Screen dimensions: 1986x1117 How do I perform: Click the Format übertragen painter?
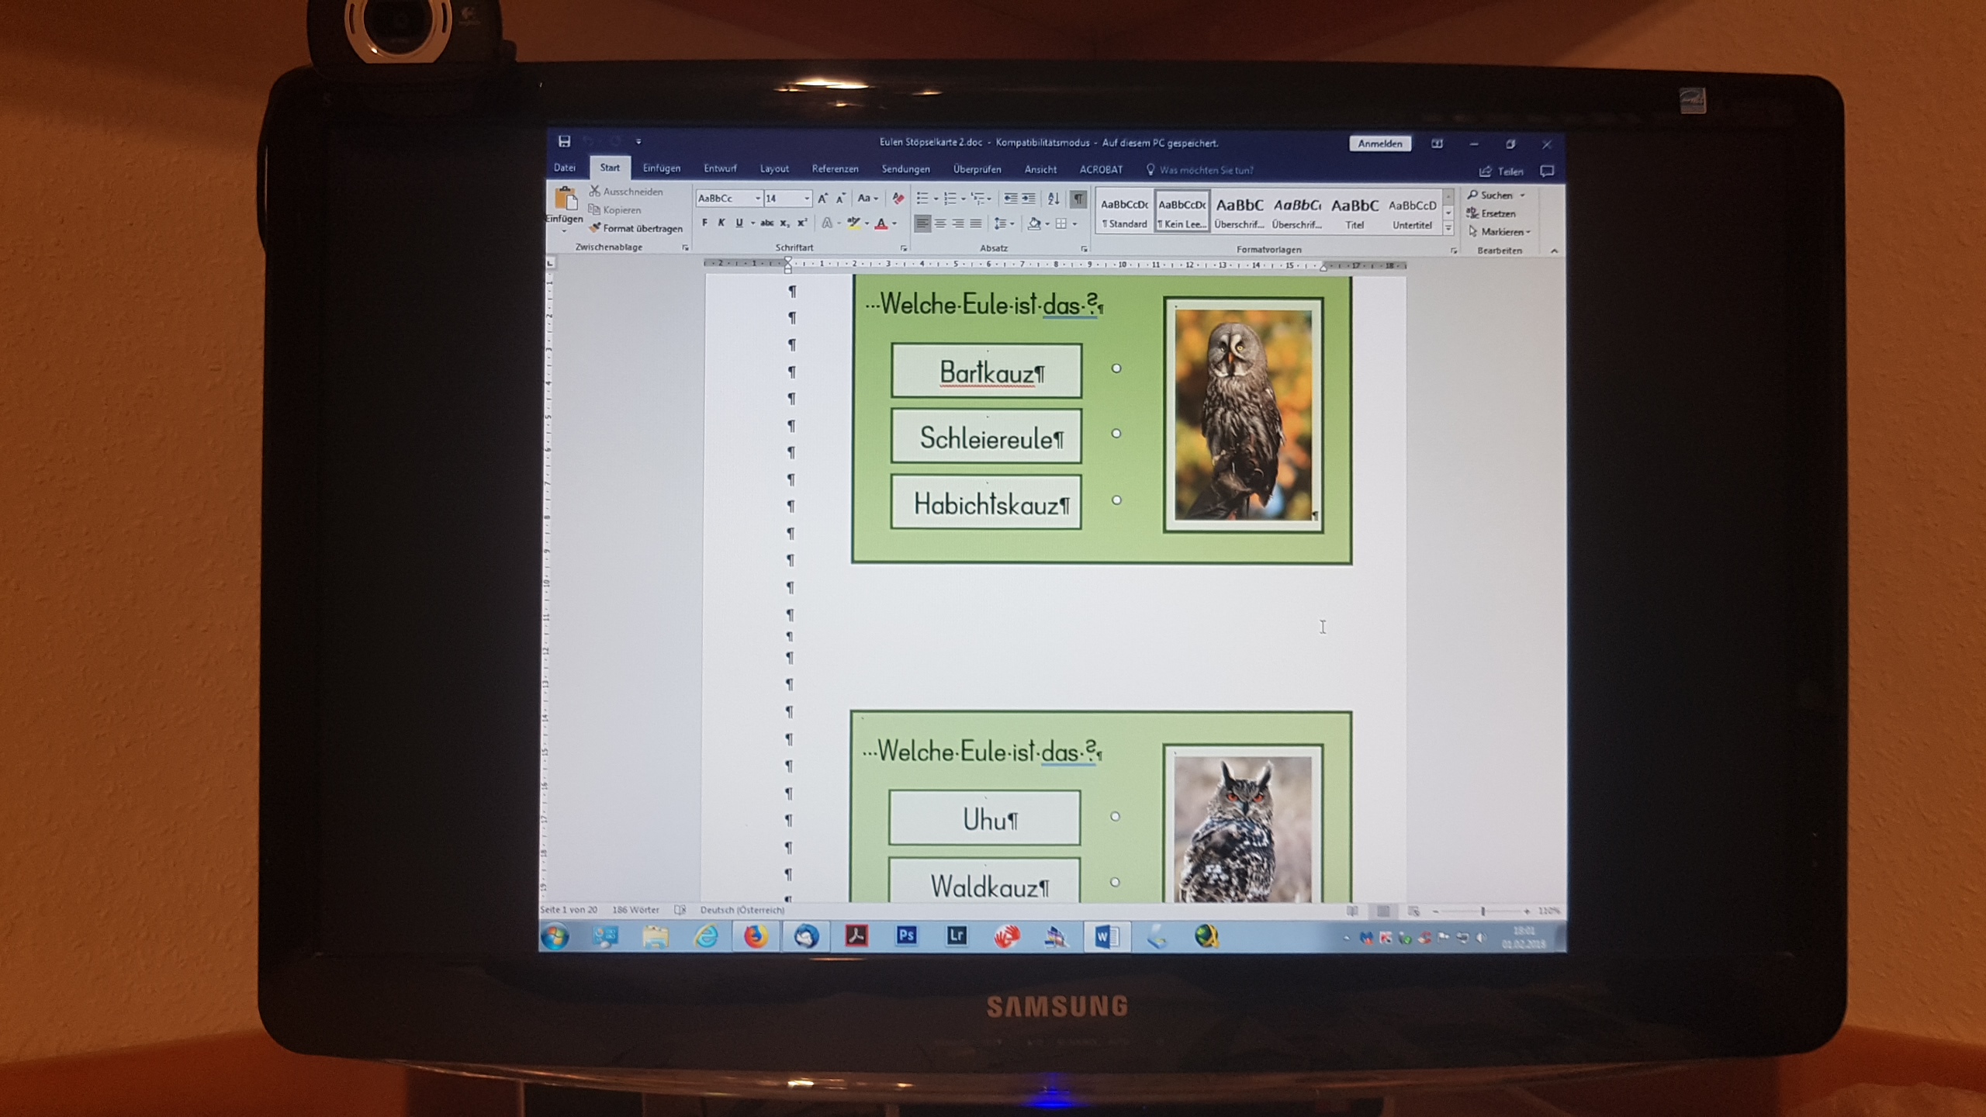pos(636,228)
